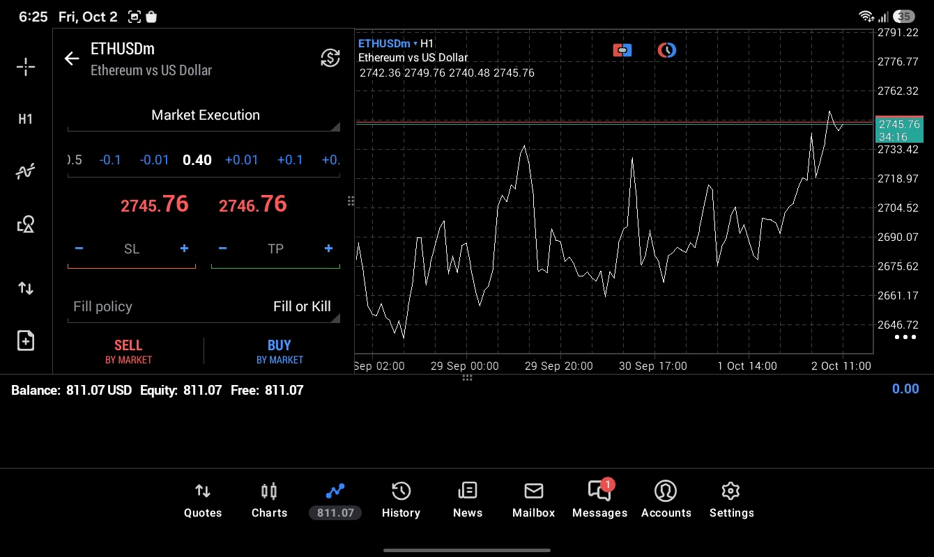Image resolution: width=934 pixels, height=557 pixels.
Task: Open the Settings tab
Action: [731, 501]
